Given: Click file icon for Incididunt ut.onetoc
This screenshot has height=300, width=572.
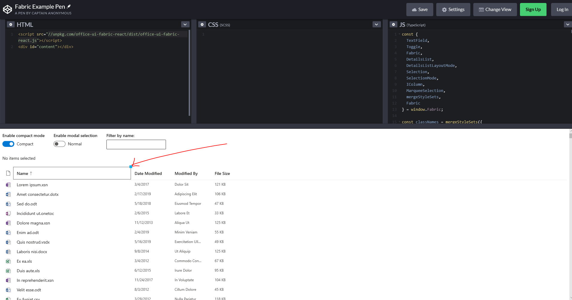Looking at the screenshot, I should point(8,213).
